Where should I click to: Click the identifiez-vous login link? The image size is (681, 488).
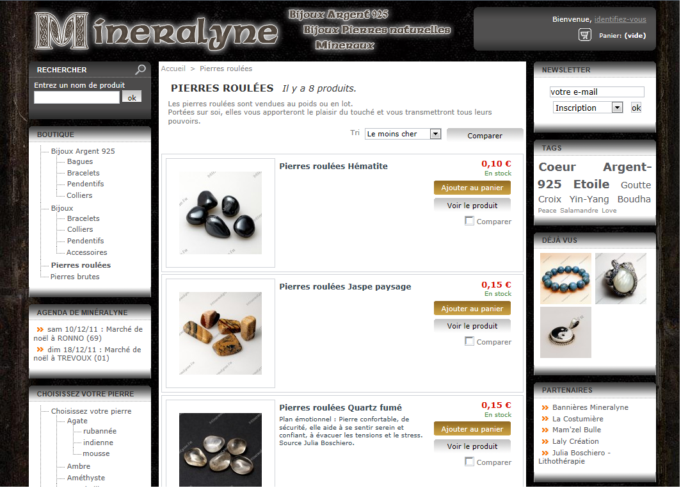coord(620,19)
